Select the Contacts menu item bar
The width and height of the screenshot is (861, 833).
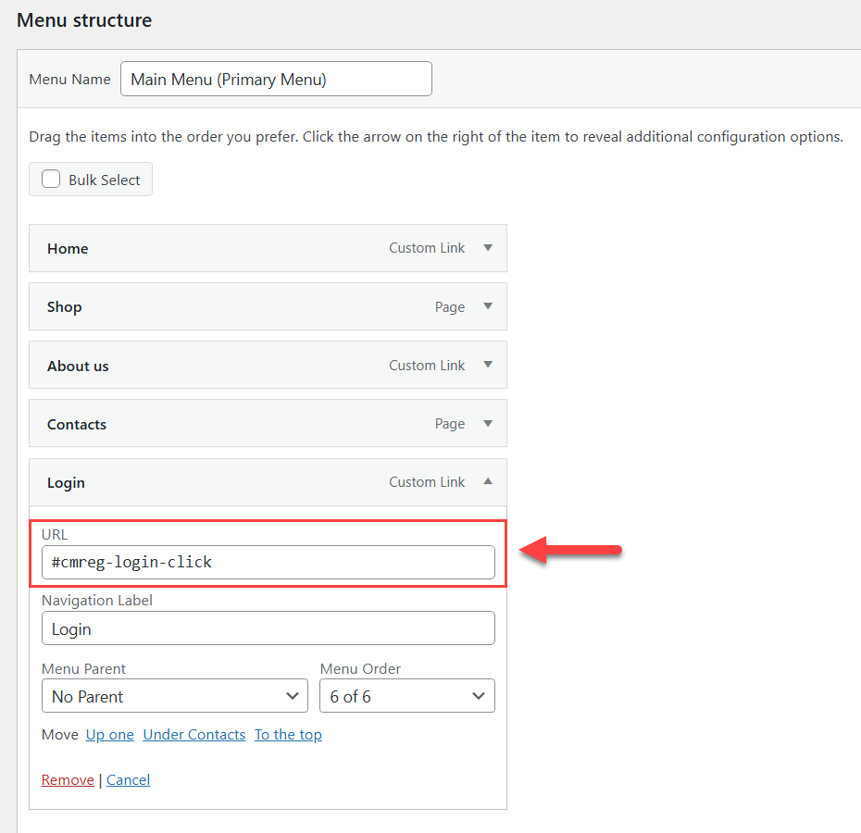tap(268, 423)
